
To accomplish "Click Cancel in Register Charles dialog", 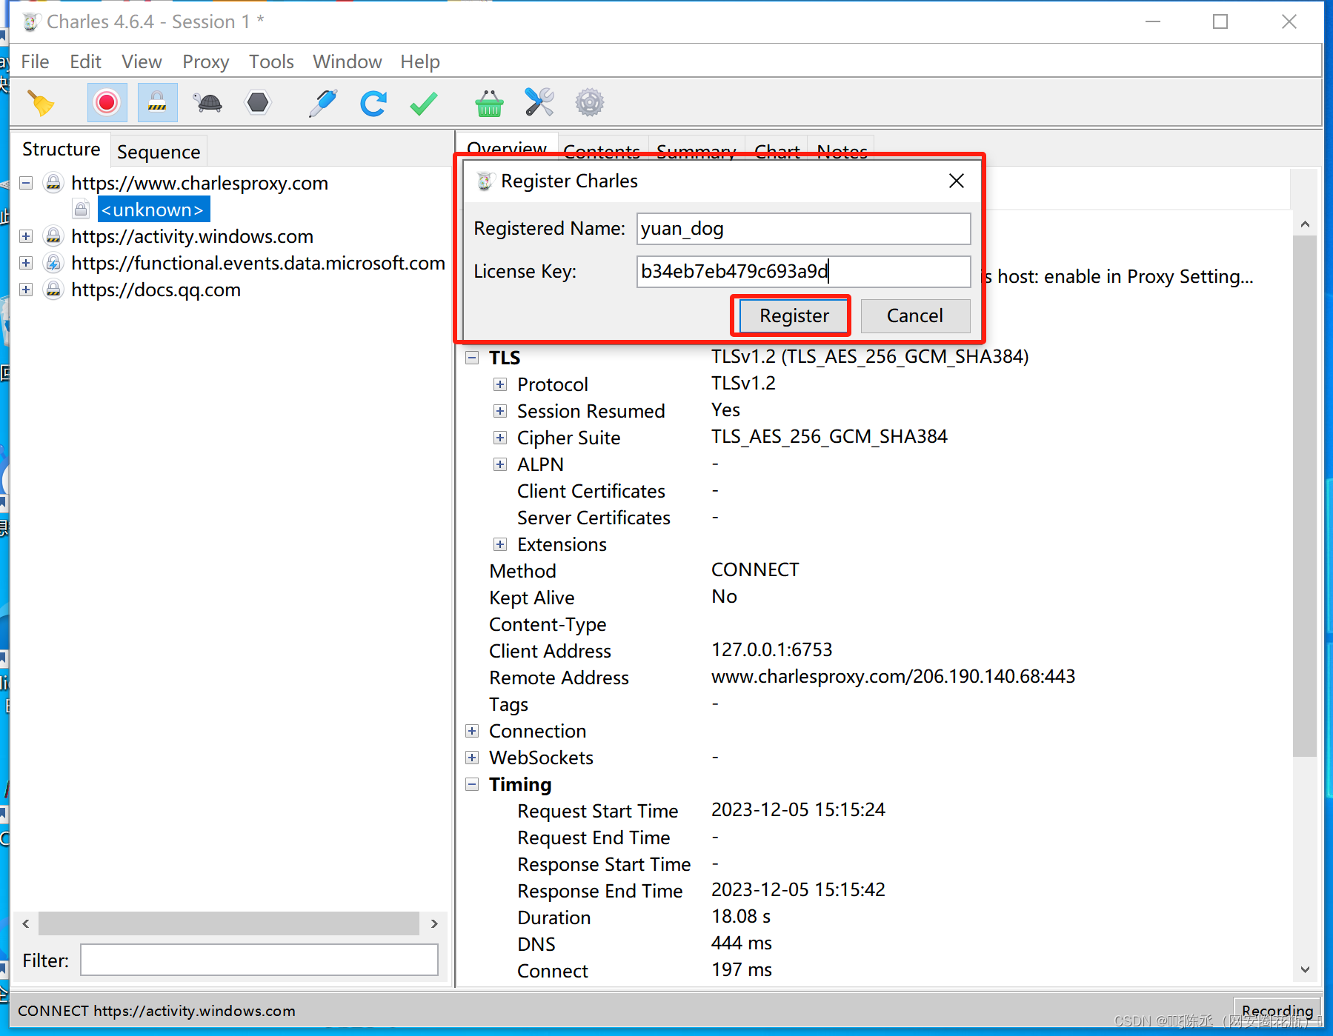I will (915, 316).
